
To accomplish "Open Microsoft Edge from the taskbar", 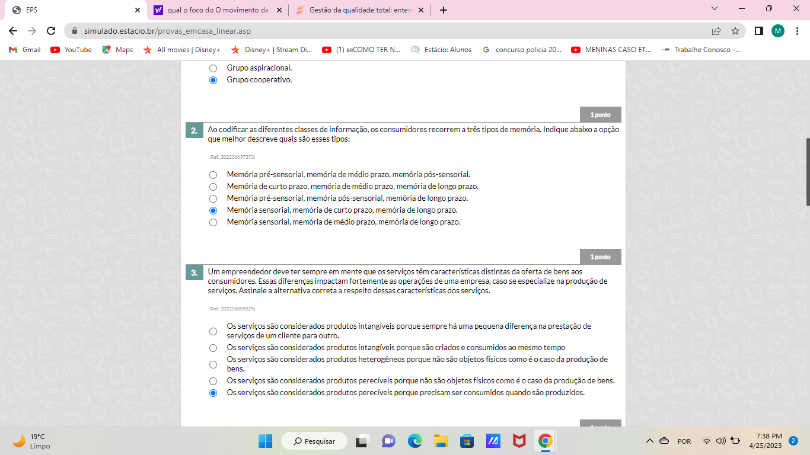I will (x=414, y=441).
